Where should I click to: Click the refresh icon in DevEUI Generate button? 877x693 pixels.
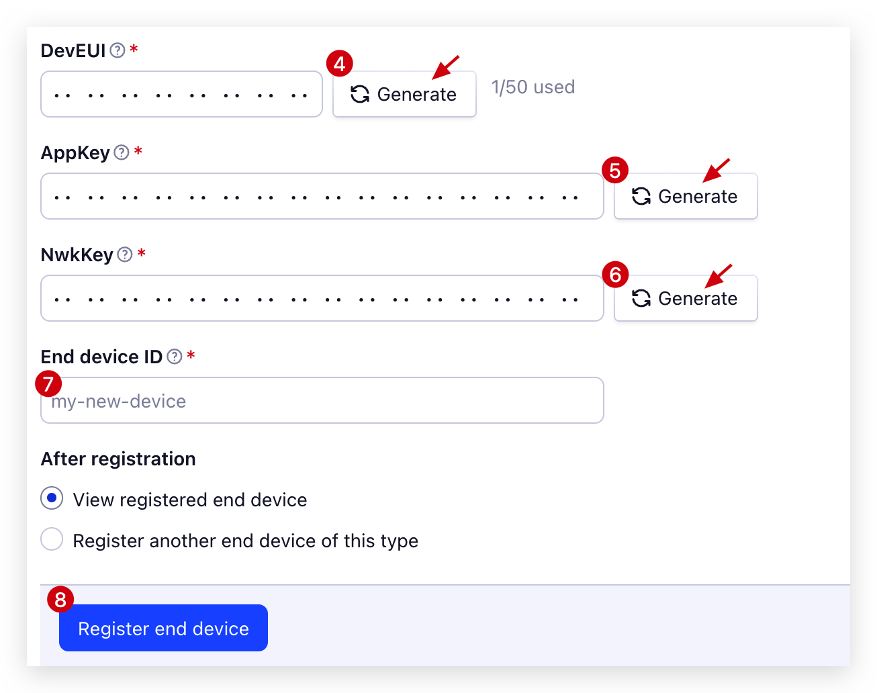coord(360,94)
